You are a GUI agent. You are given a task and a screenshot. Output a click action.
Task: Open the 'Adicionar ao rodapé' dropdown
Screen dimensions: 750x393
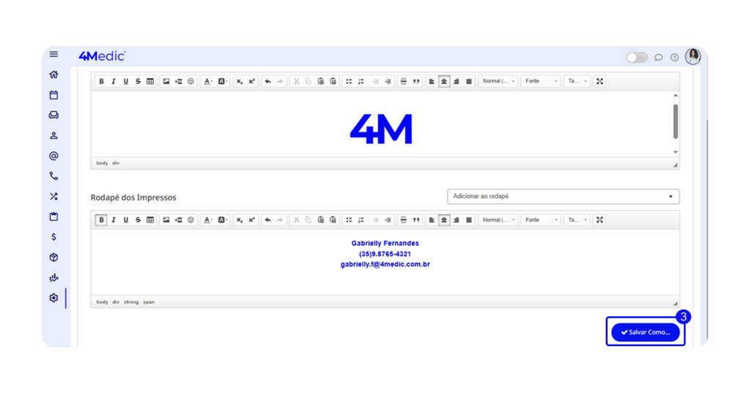pos(562,196)
